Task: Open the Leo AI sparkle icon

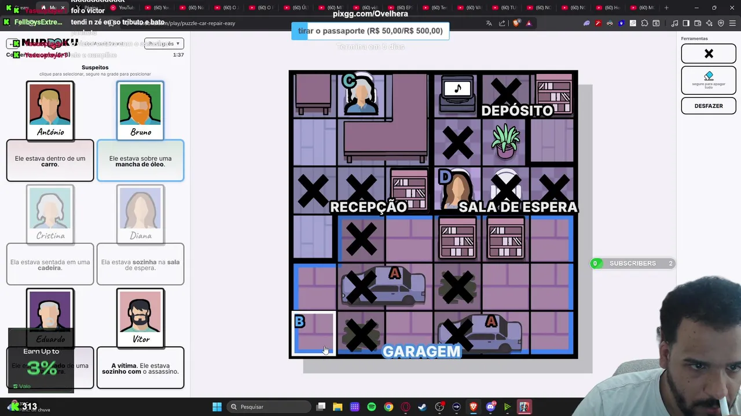Action: 709,23
